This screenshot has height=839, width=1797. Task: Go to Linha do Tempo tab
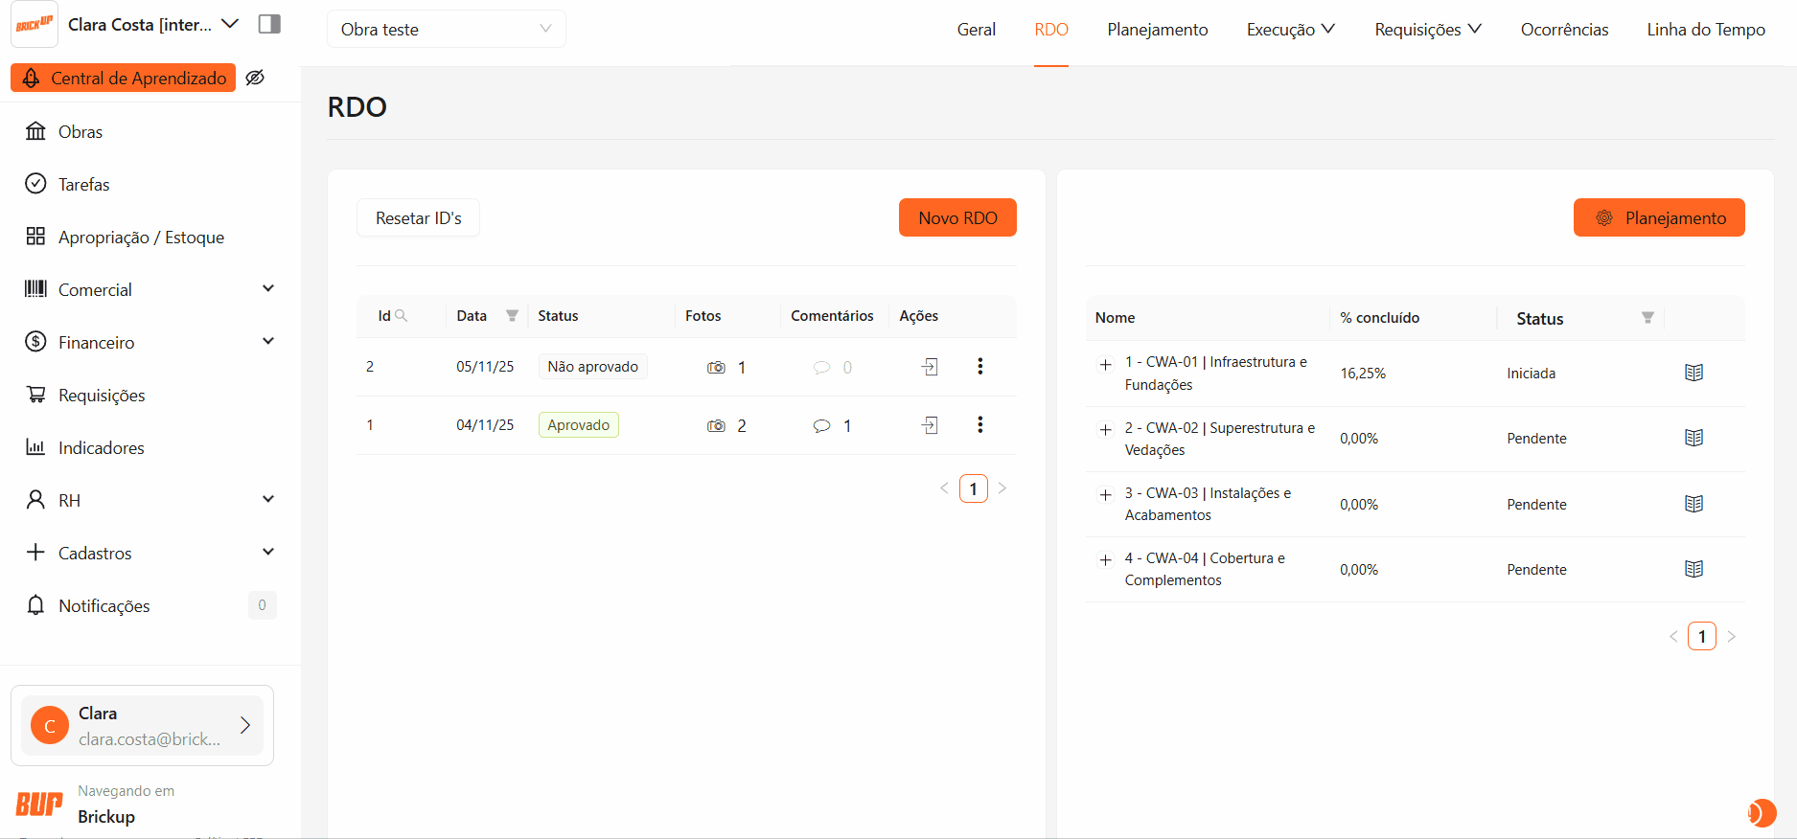coord(1705,30)
